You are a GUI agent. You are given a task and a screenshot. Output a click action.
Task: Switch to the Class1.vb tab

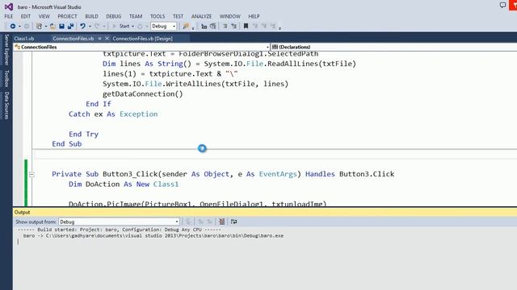click(x=24, y=39)
